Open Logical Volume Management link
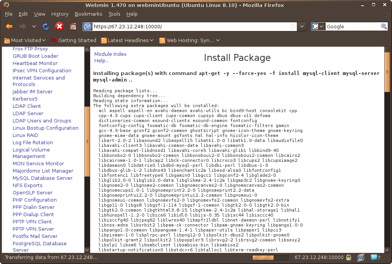This screenshot has width=392, height=264. [x=31, y=153]
